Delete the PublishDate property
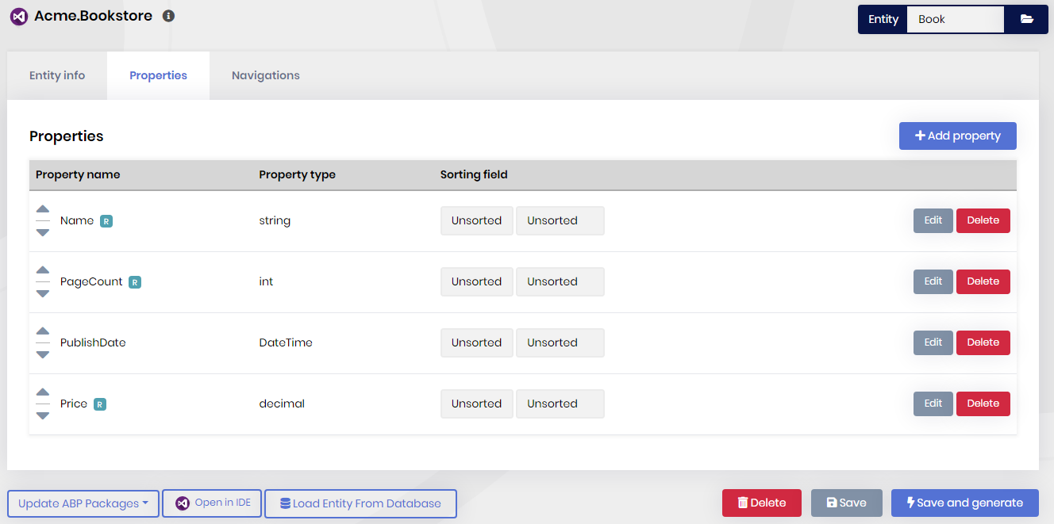The image size is (1054, 524). point(983,342)
